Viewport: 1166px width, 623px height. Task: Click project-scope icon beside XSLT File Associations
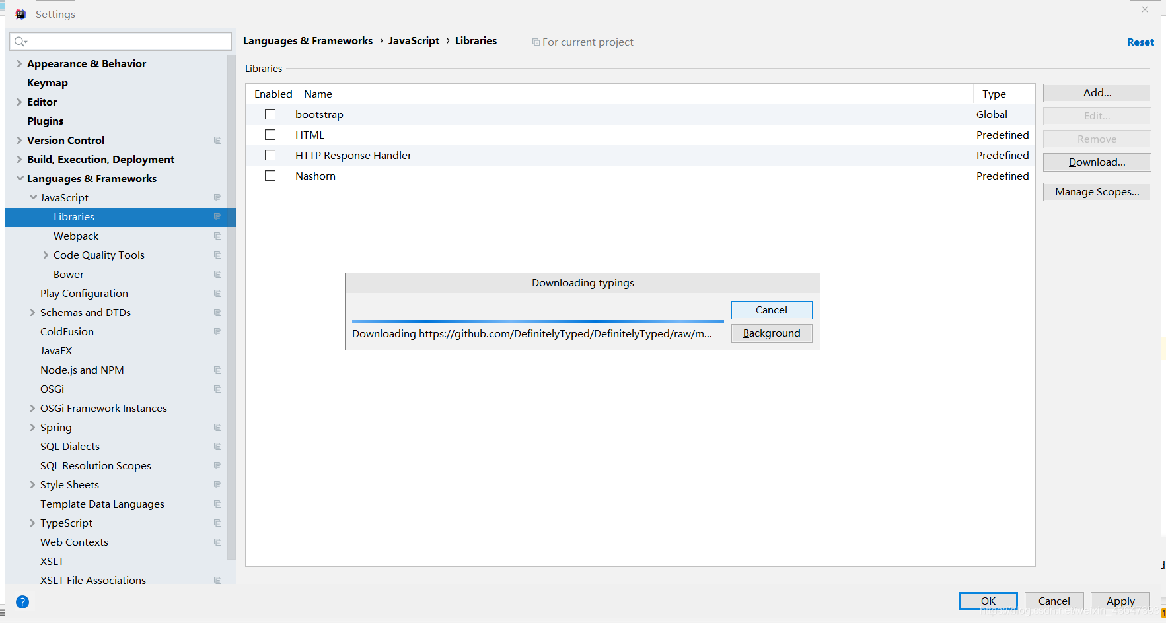tap(217, 581)
